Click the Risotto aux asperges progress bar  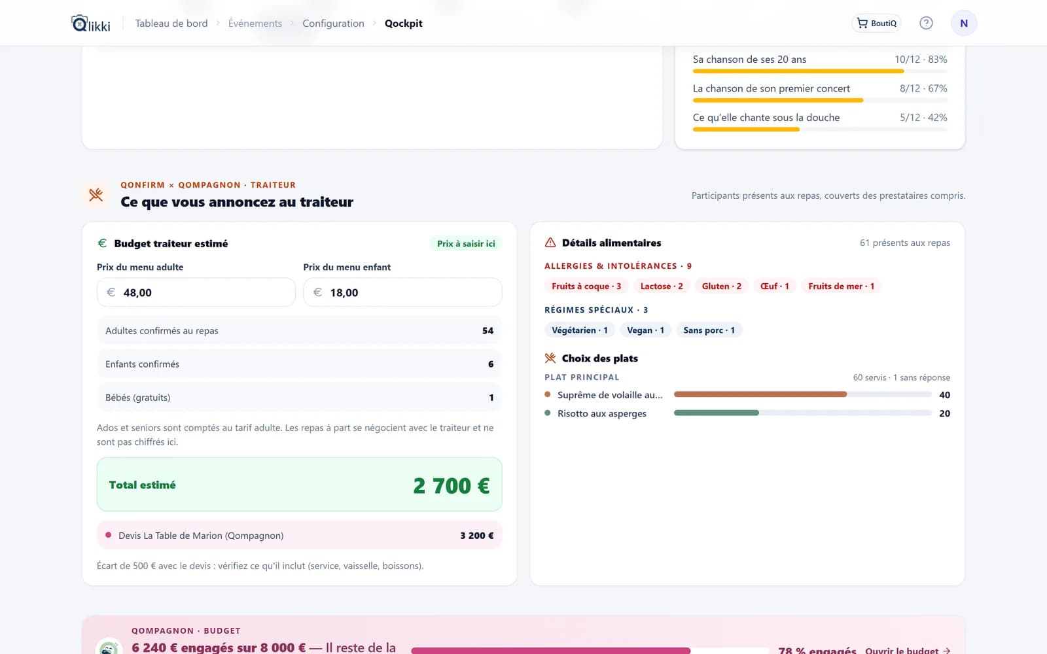(803, 413)
